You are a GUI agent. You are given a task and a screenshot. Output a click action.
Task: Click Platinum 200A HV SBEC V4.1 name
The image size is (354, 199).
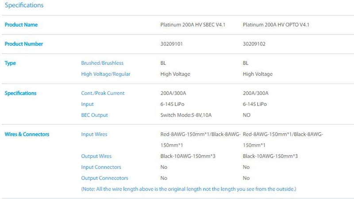pyautogui.click(x=193, y=25)
